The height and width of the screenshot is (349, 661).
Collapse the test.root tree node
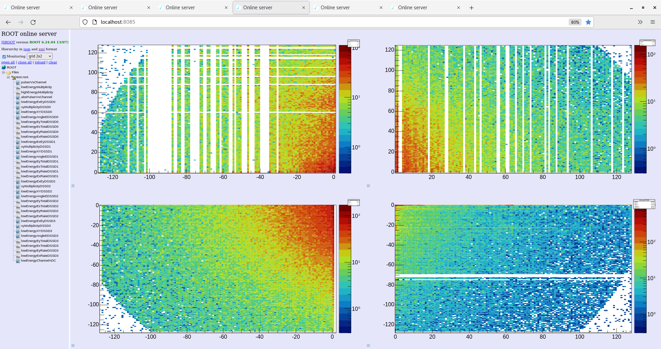pyautogui.click(x=8, y=77)
